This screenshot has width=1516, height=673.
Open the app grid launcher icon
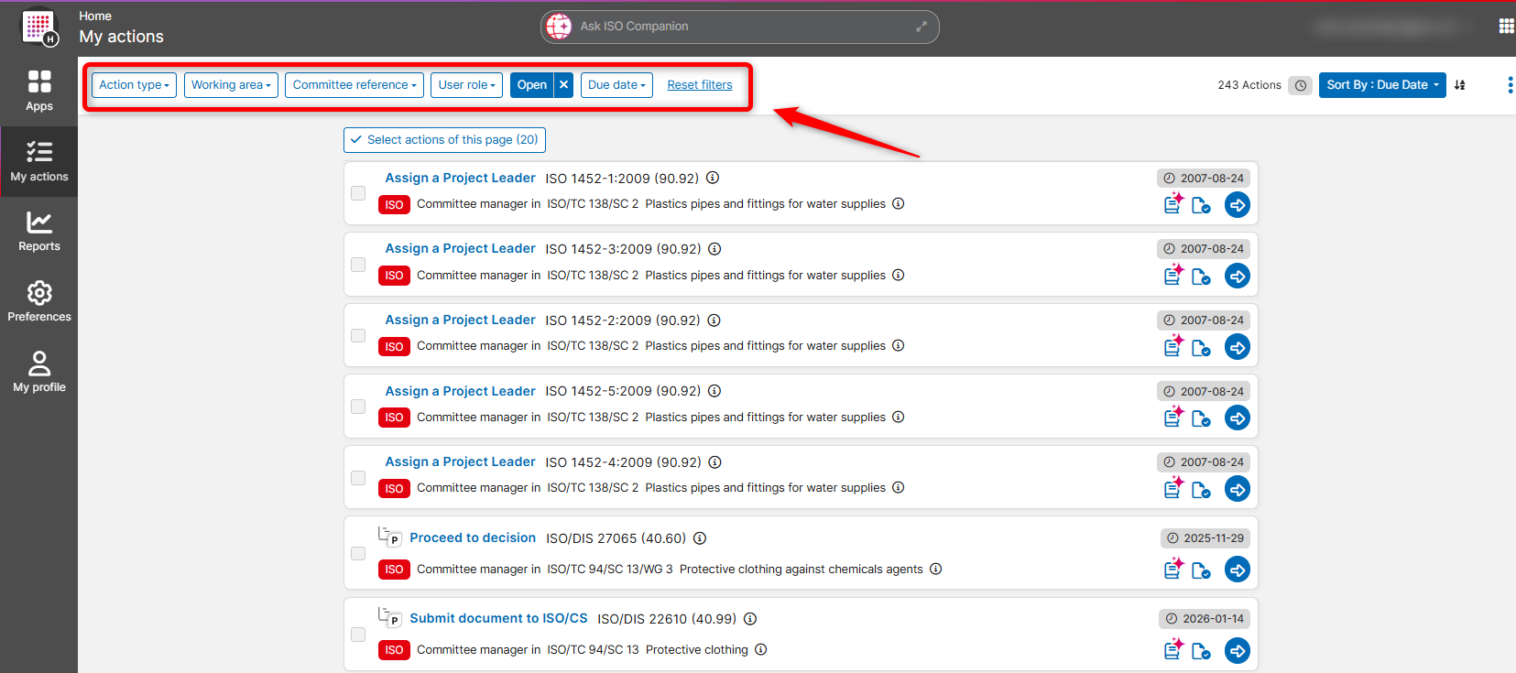click(x=1506, y=26)
